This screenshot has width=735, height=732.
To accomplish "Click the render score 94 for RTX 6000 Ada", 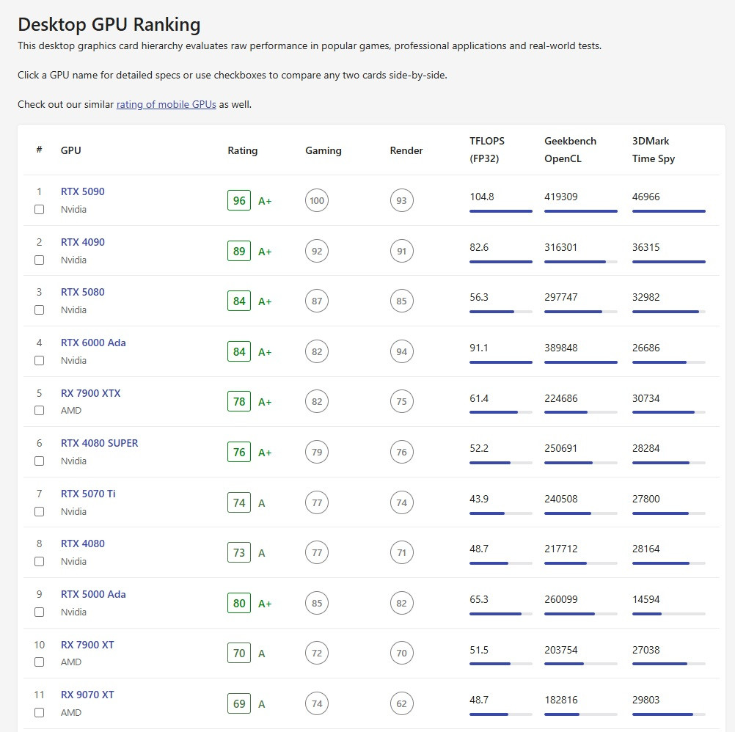I will point(402,351).
